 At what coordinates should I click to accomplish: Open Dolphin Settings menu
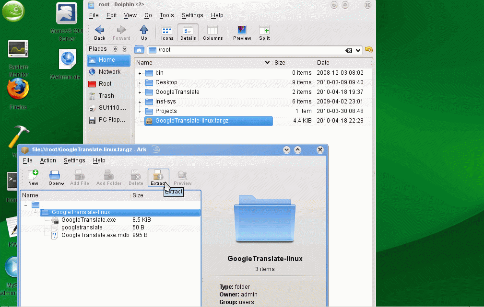pos(192,15)
